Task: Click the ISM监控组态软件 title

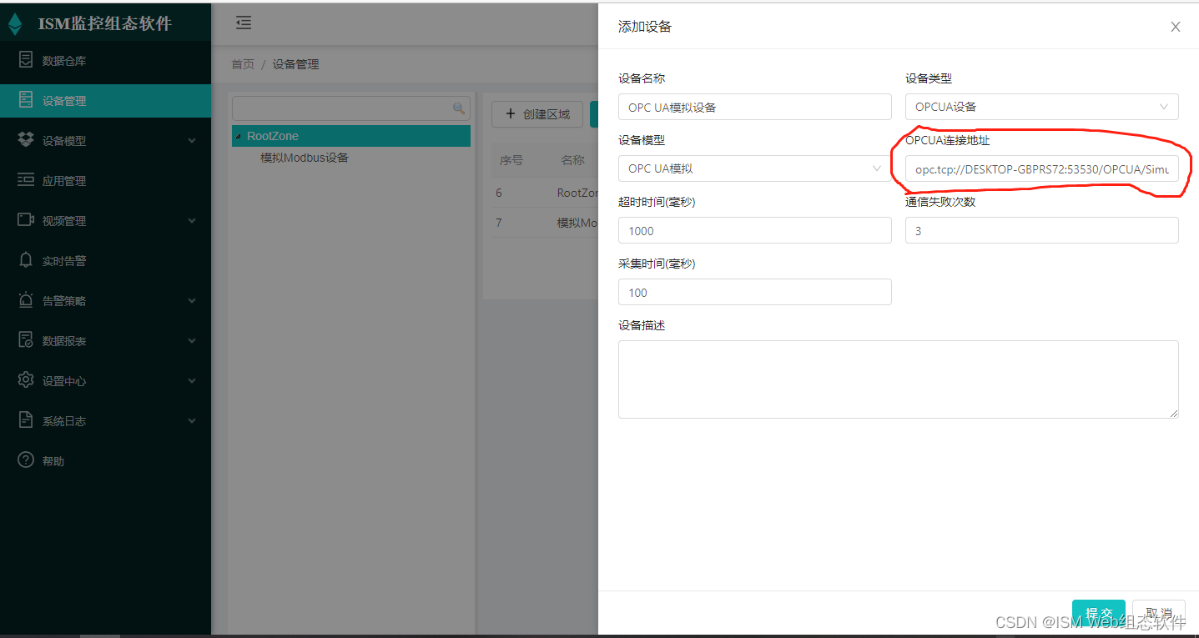Action: 105,23
